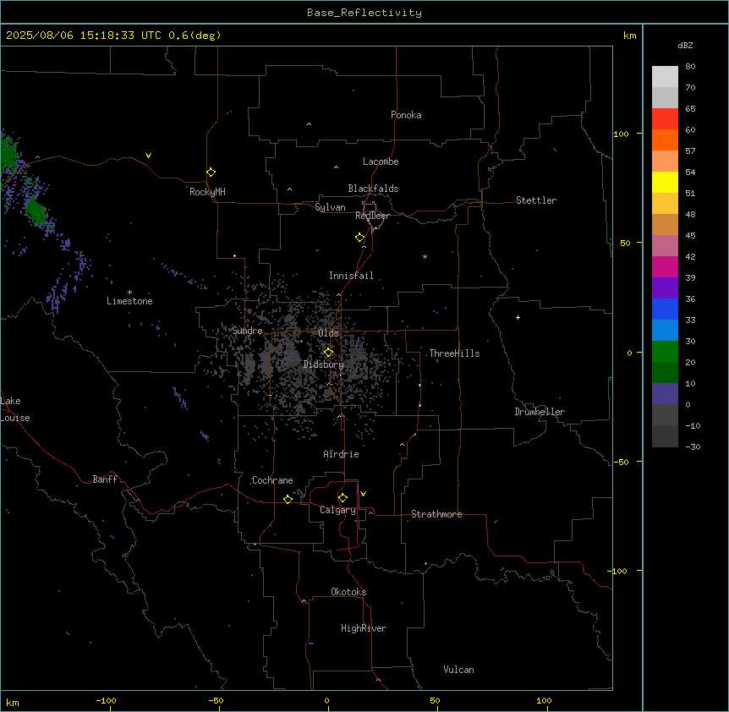729x712 pixels.
Task: Click the asterisk marker above Limestone label
Action: click(129, 293)
